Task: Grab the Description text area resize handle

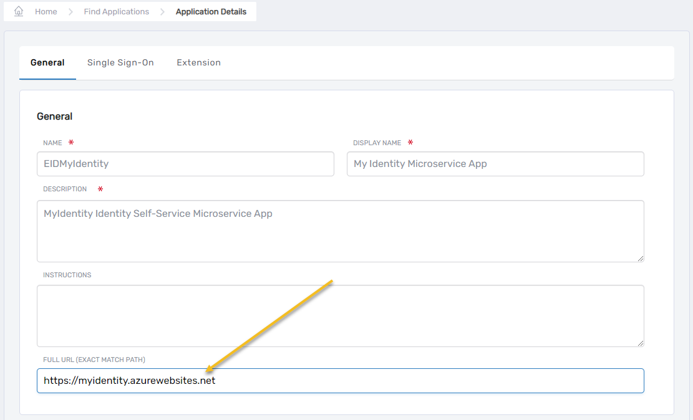Action: pos(640,258)
